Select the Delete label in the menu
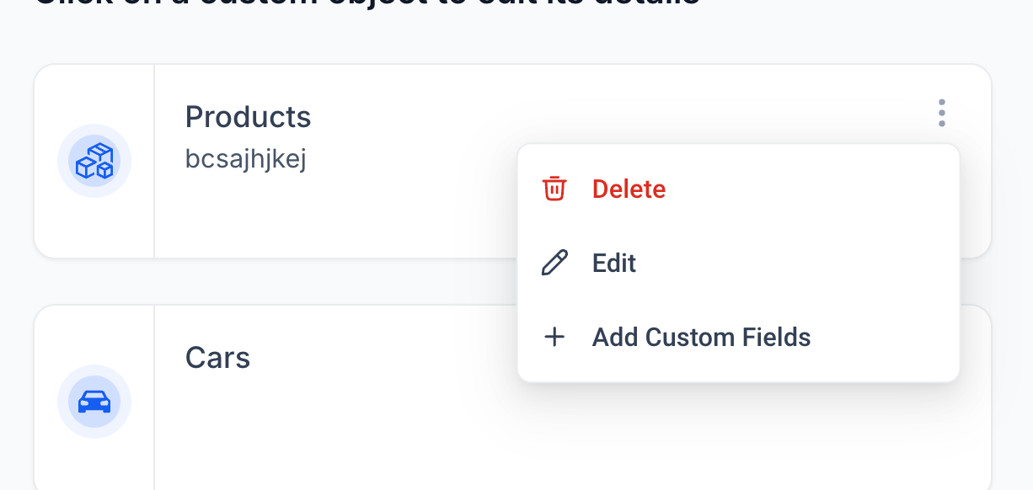The width and height of the screenshot is (1033, 490). [629, 189]
